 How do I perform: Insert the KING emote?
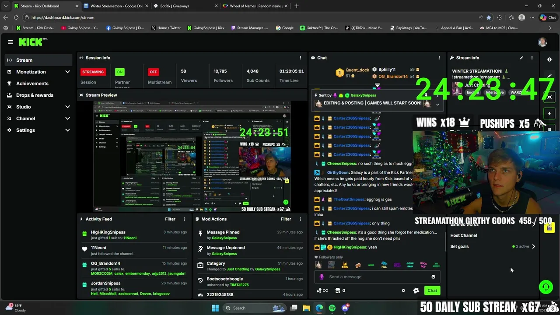[345, 265]
